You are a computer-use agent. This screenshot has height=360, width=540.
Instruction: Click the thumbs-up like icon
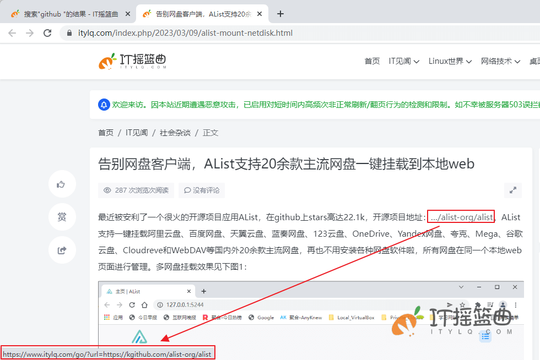pyautogui.click(x=62, y=184)
